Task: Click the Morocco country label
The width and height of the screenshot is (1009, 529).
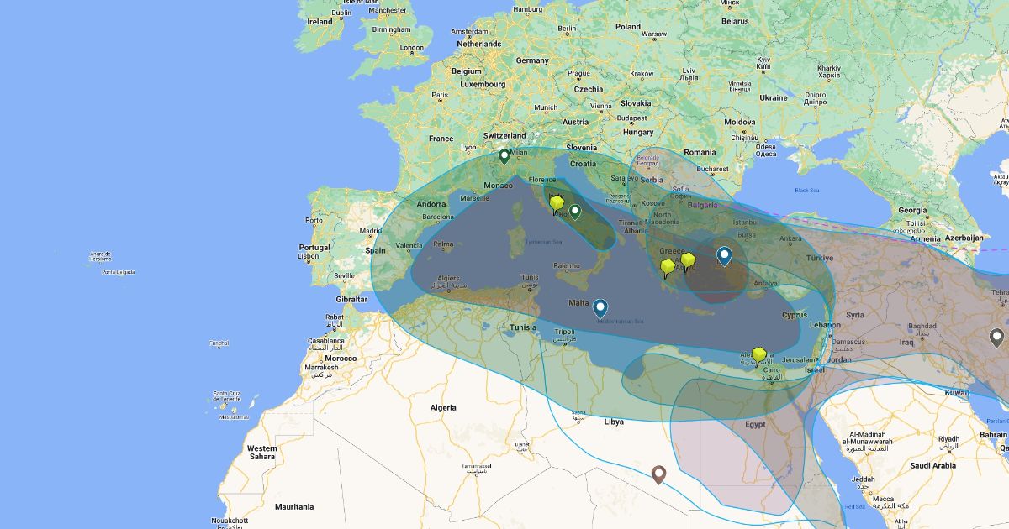Action: pos(341,359)
